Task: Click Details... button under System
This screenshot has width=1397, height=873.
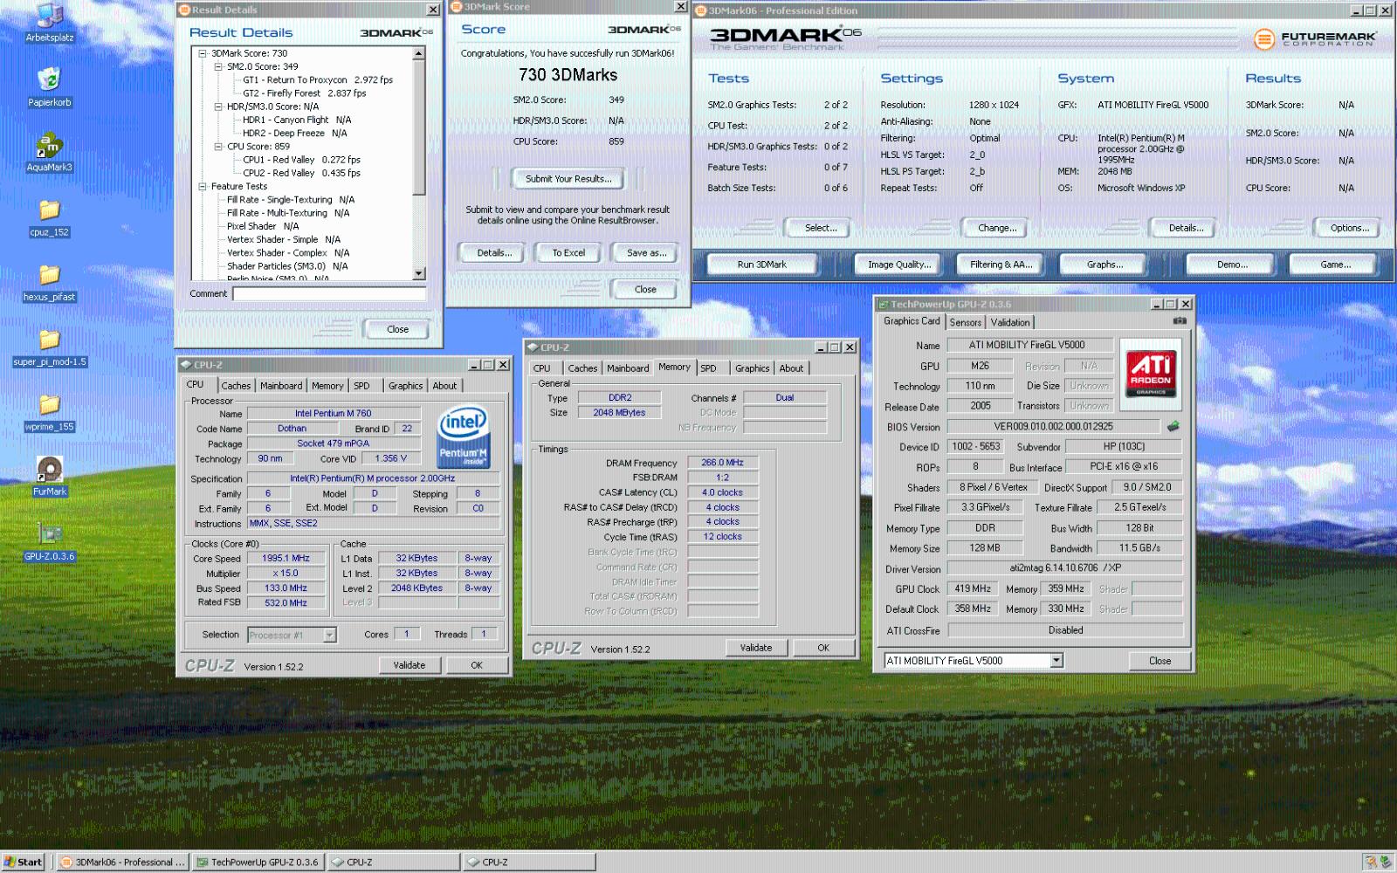Action: tap(1186, 228)
